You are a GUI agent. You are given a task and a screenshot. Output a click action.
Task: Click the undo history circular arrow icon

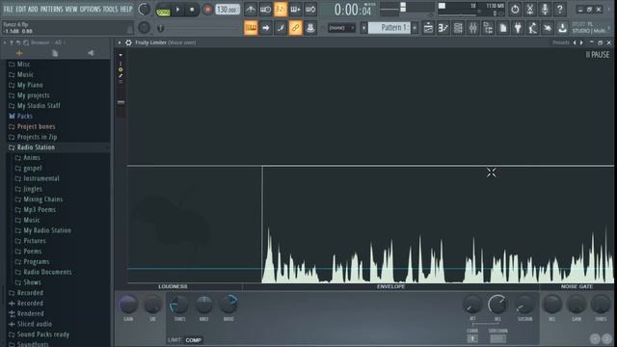point(515,9)
